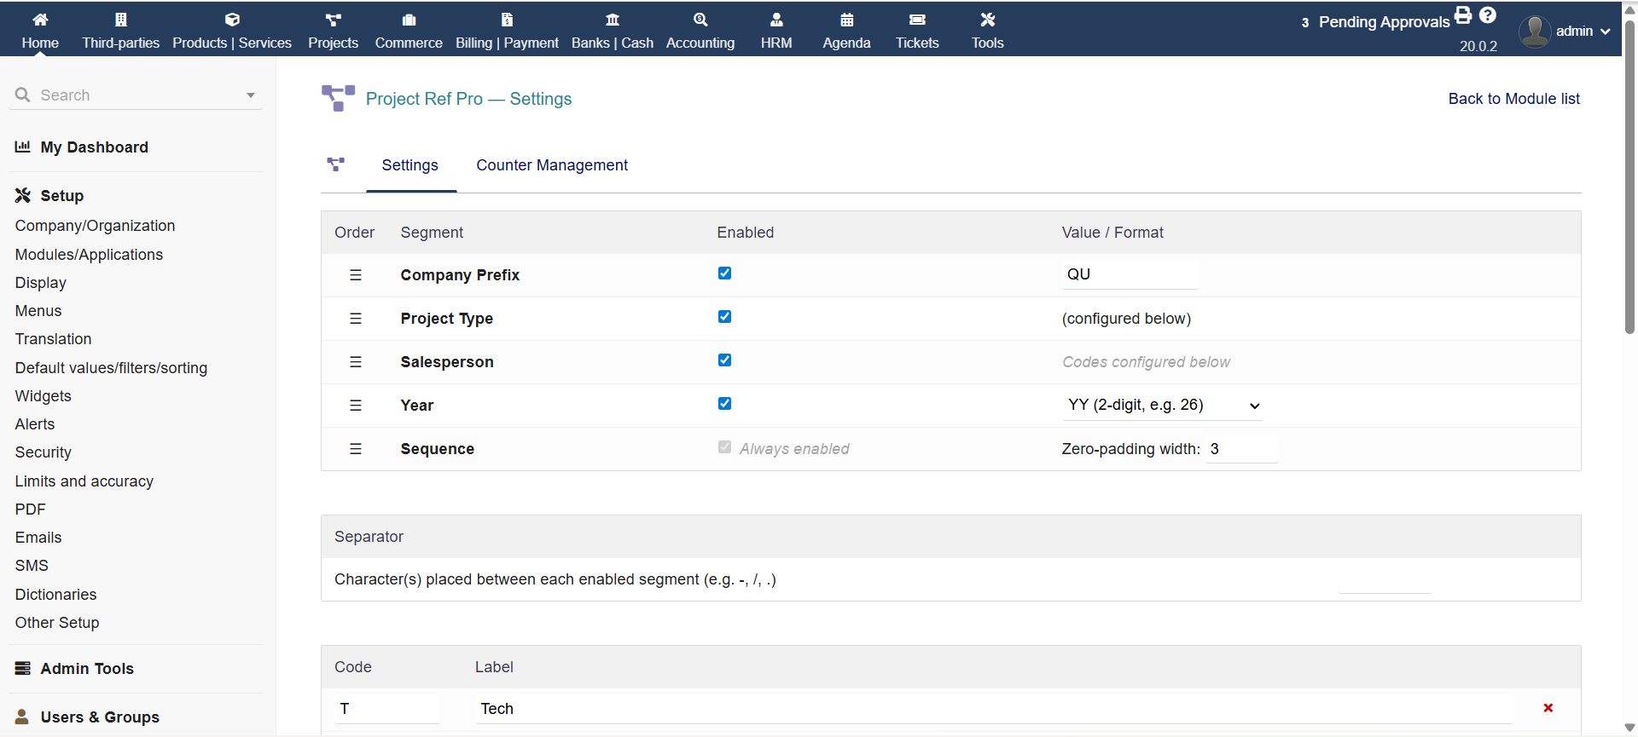This screenshot has height=737, width=1638.
Task: Open Modules/Applications in Setup menu
Action: coord(89,255)
